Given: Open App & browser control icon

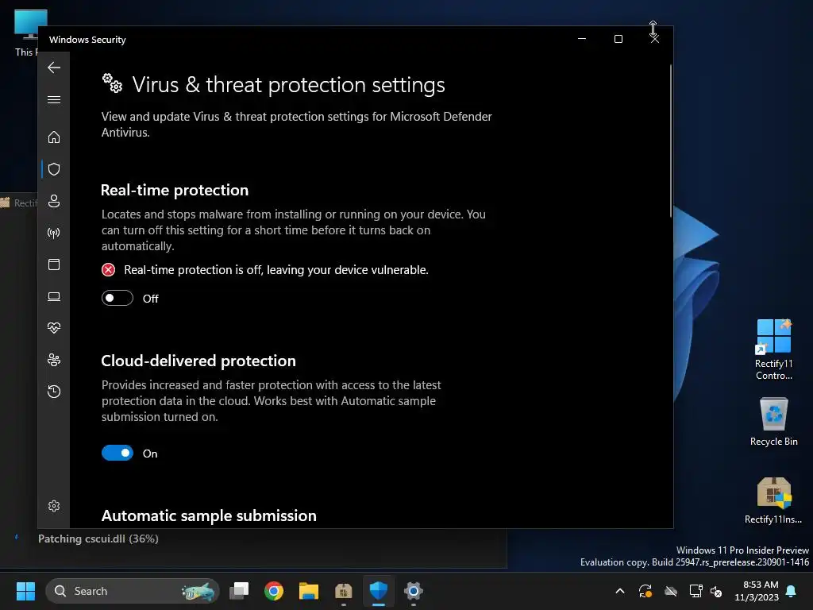Looking at the screenshot, I should [x=54, y=264].
